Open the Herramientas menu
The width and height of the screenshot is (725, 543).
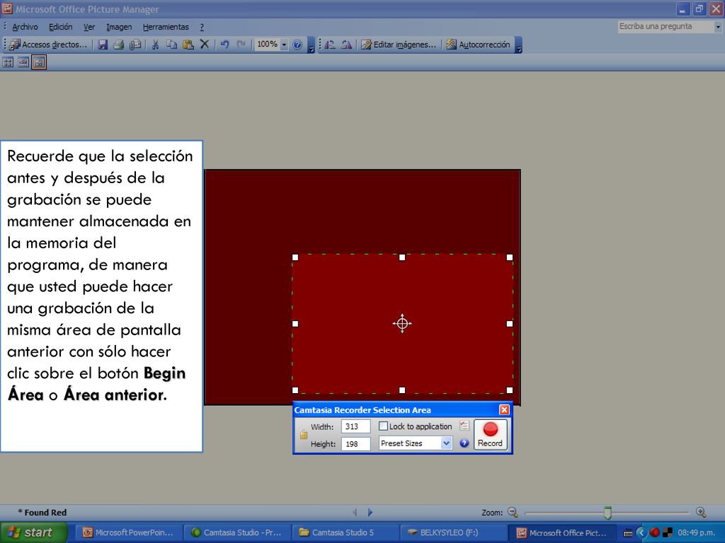[x=166, y=27]
